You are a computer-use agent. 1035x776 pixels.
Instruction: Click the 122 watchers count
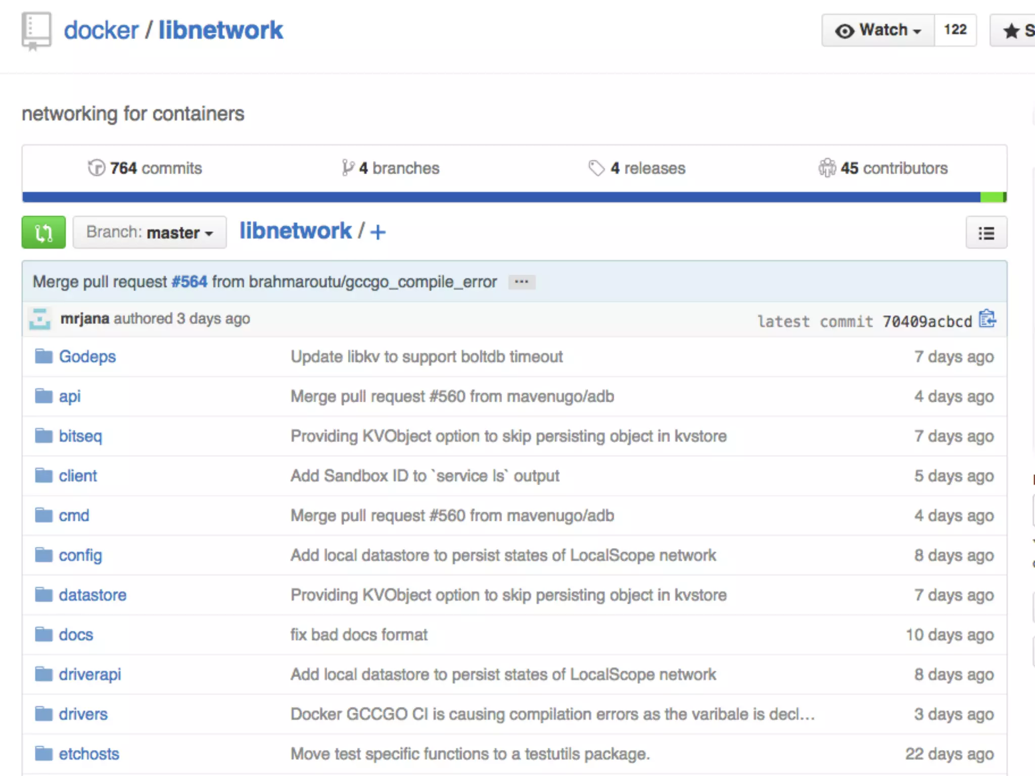(955, 30)
